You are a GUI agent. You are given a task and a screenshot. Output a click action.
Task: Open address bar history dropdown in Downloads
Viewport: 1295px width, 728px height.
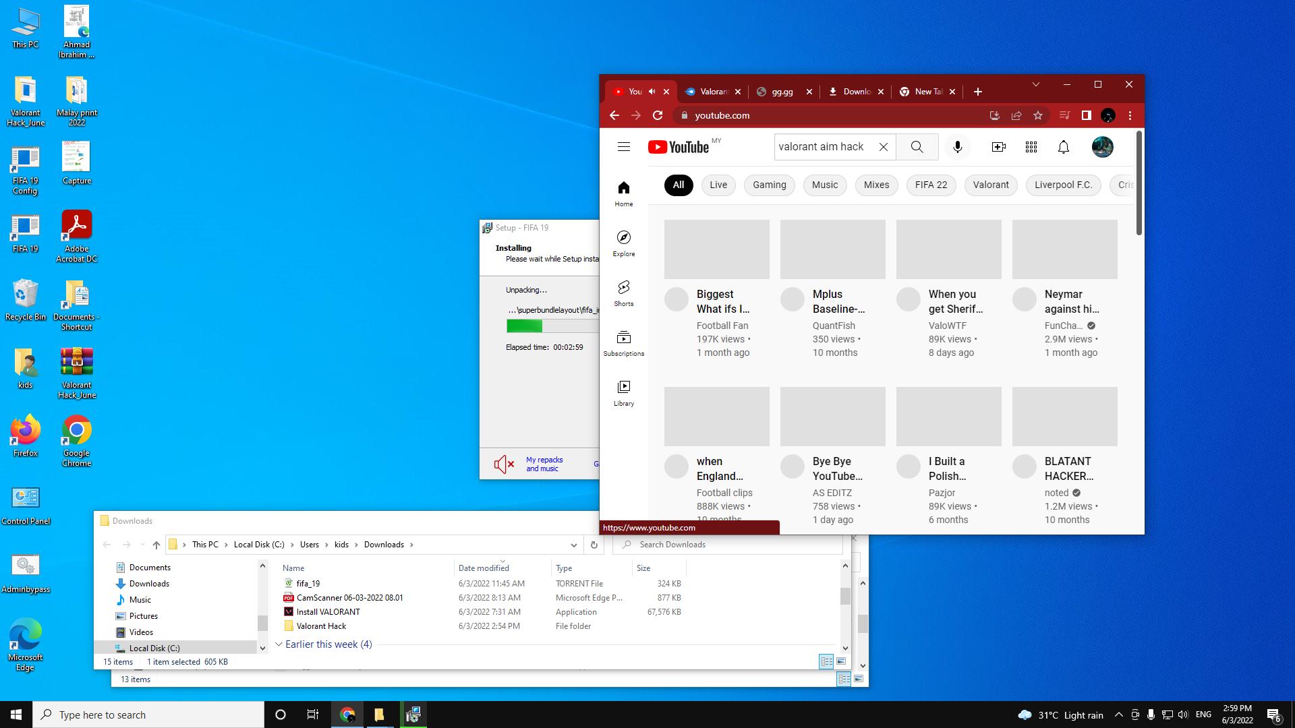pyautogui.click(x=573, y=545)
